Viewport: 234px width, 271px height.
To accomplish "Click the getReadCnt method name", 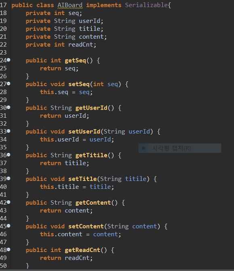I will 82,250.
